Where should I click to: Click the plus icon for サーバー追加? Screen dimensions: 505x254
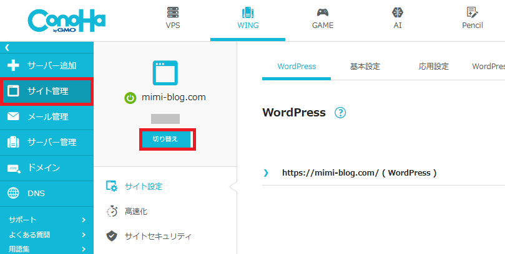[x=14, y=66]
